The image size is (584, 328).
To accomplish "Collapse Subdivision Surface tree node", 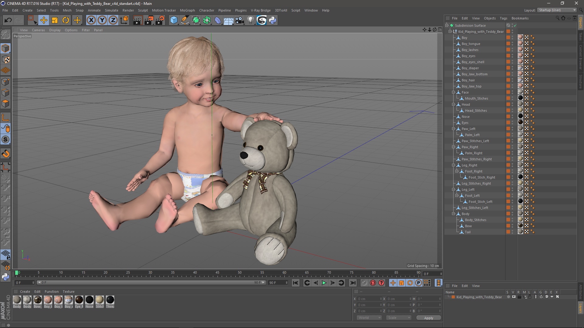I will click(x=447, y=26).
